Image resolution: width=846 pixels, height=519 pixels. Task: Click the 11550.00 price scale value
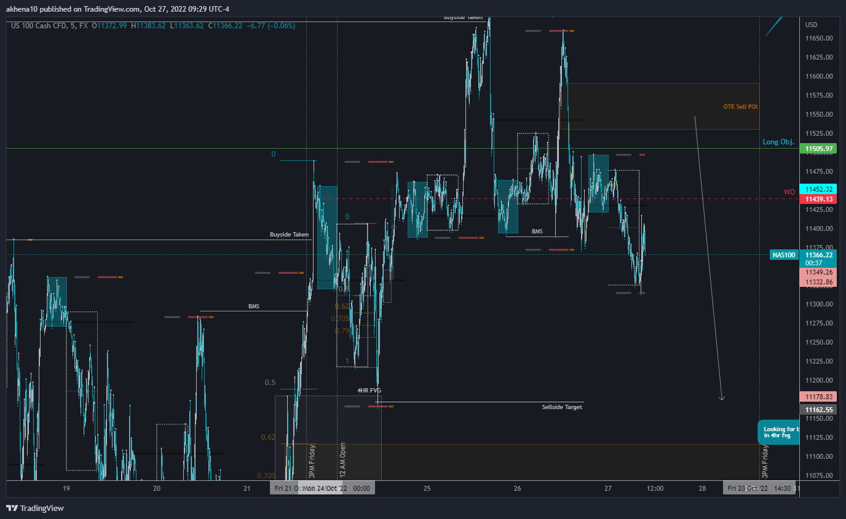(818, 114)
